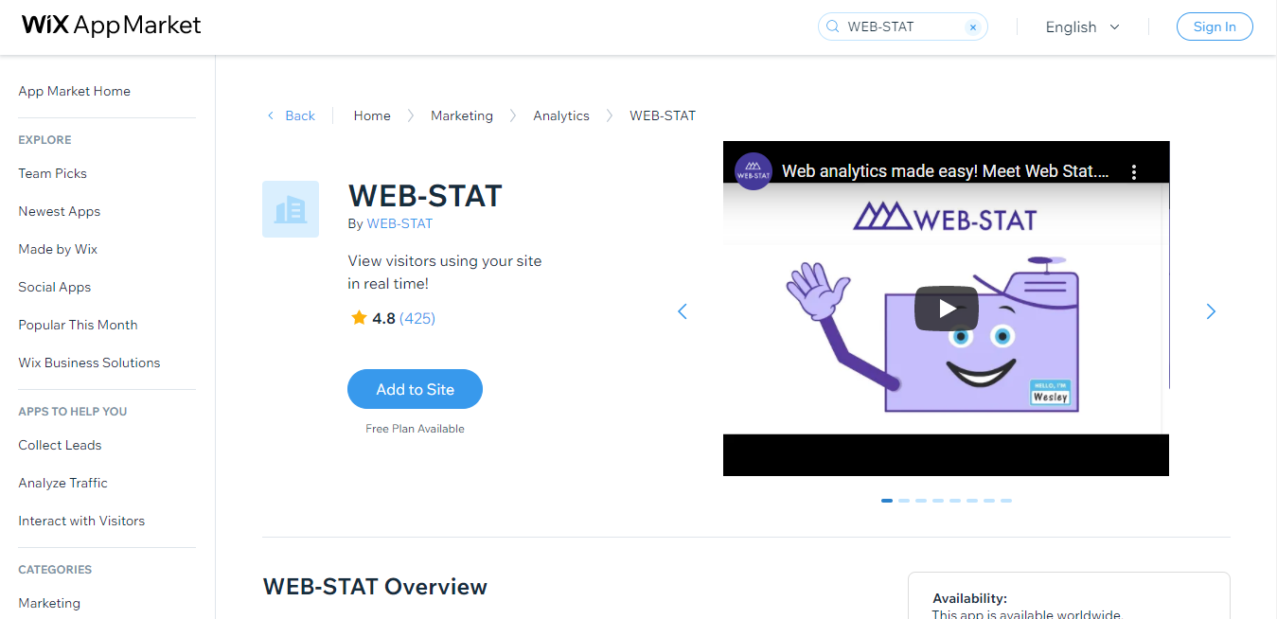Clear the WEB-STAT search text
This screenshot has width=1277, height=619.
pos(972,27)
